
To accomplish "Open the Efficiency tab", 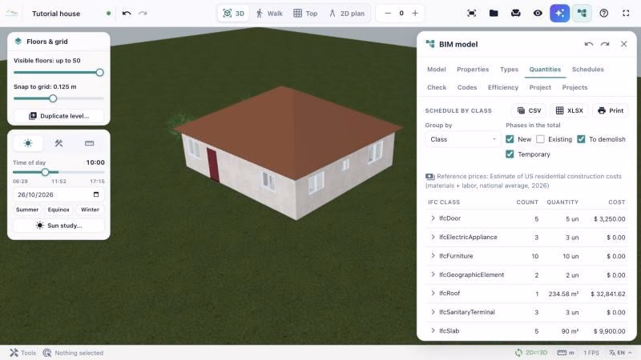I will tap(503, 87).
